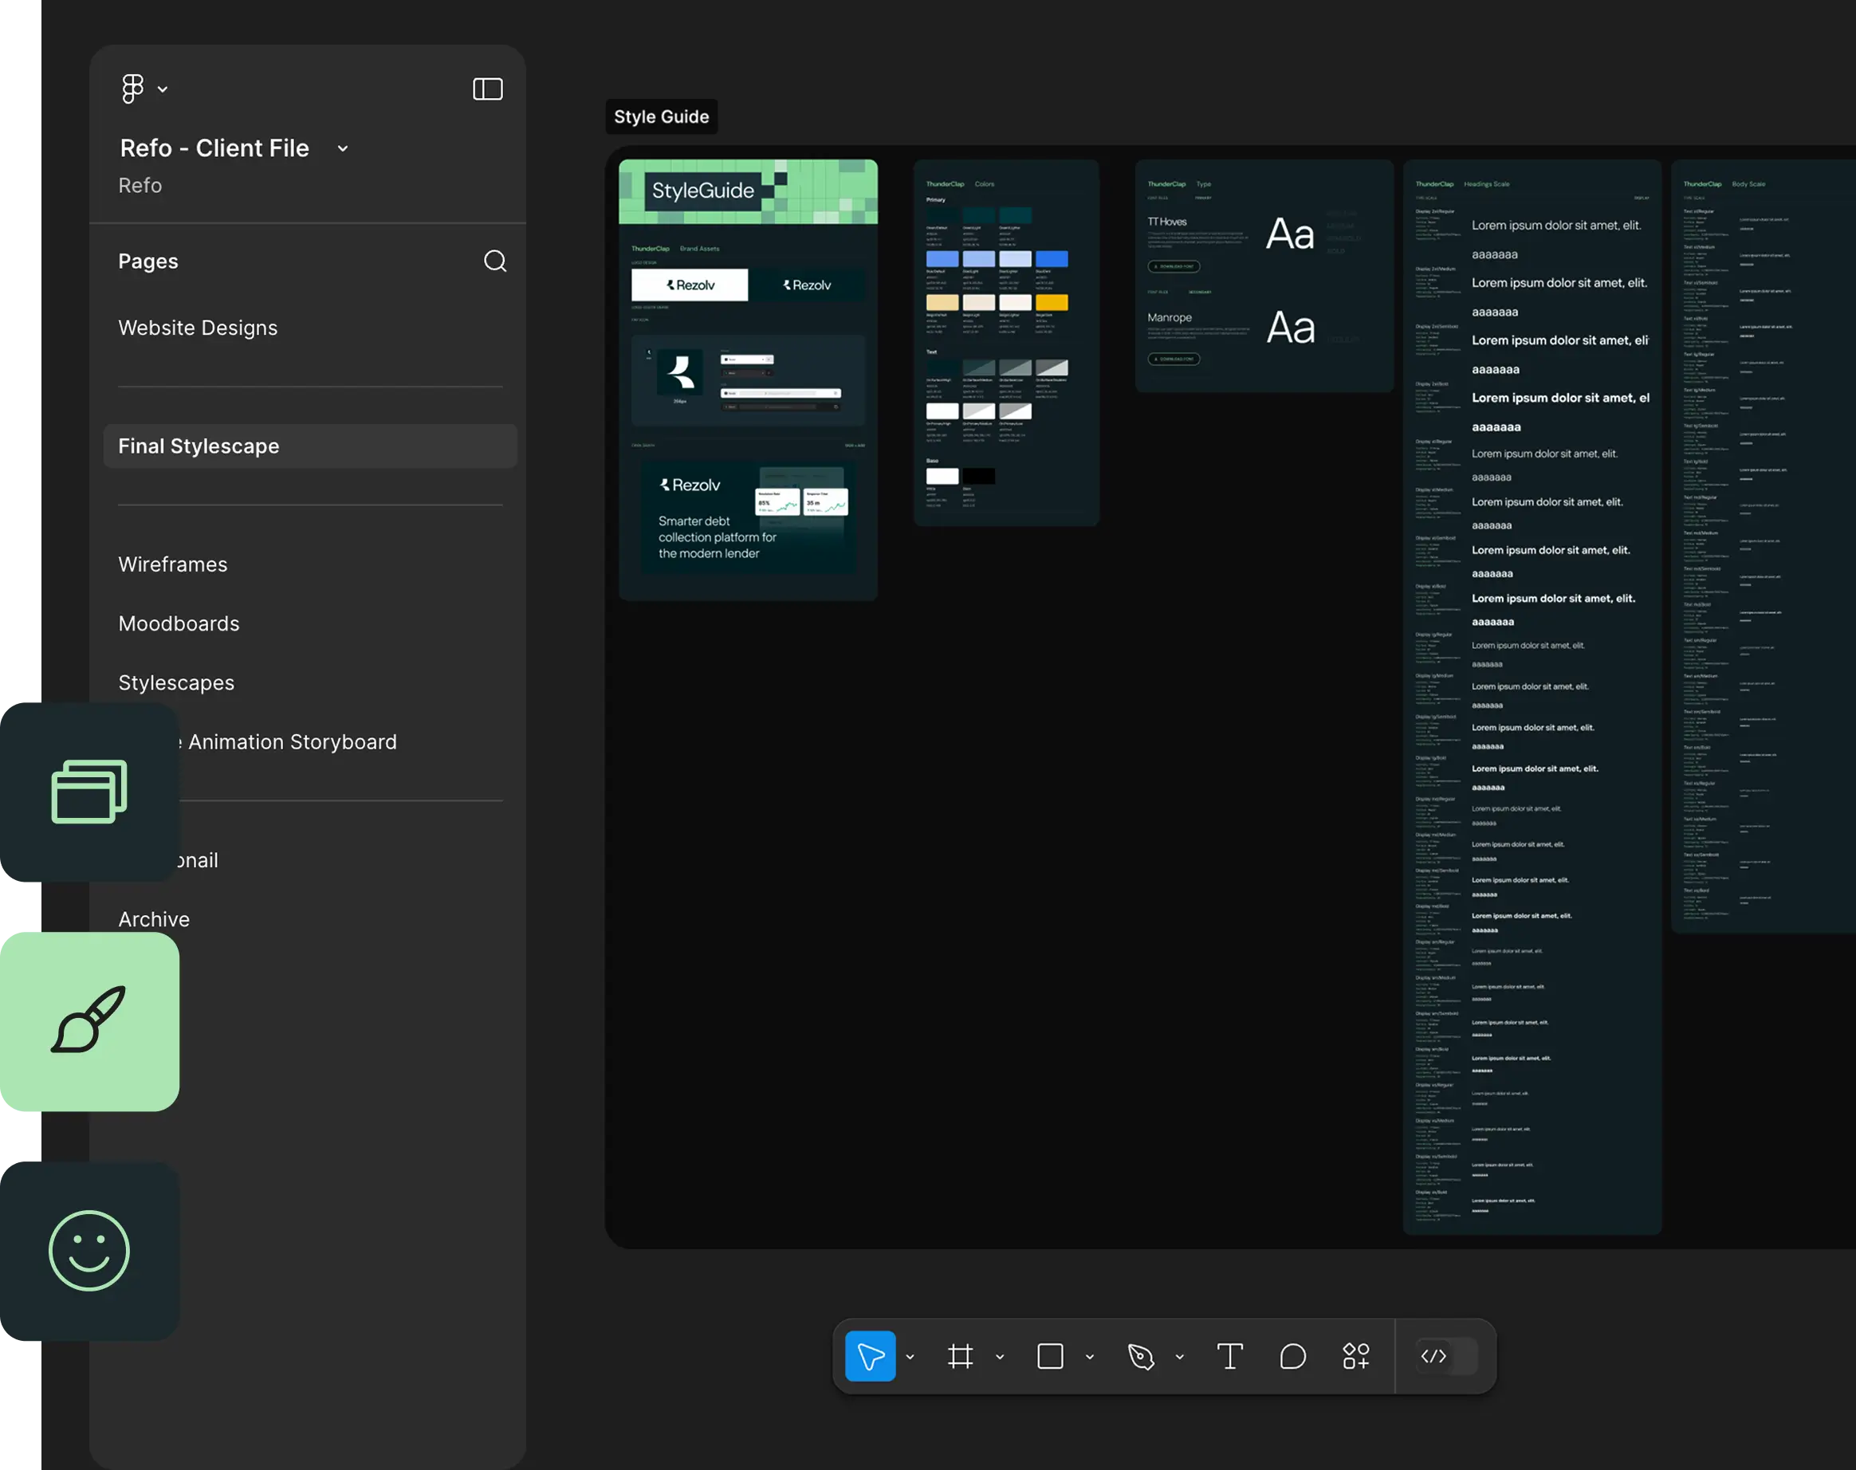Open the Actions and components tool
This screenshot has height=1470, width=1856.
1356,1356
